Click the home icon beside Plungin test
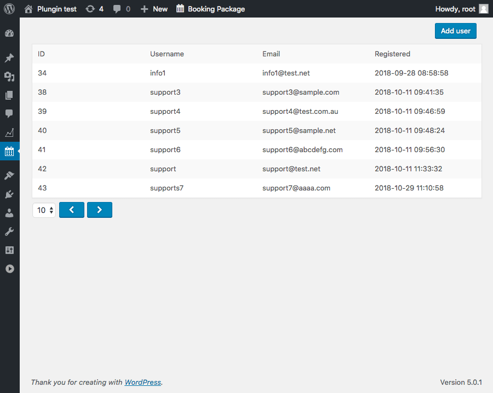The image size is (493, 393). coord(28,9)
